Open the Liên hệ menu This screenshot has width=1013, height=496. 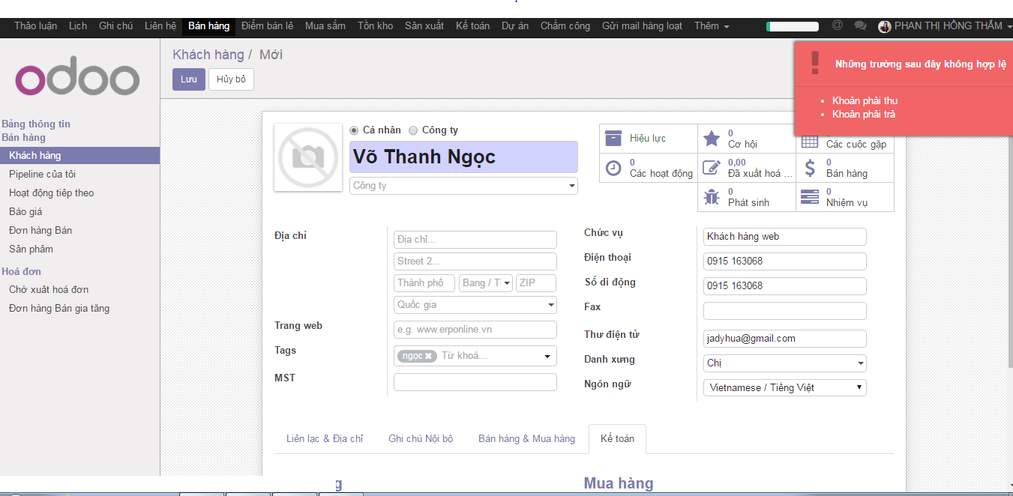tap(160, 26)
